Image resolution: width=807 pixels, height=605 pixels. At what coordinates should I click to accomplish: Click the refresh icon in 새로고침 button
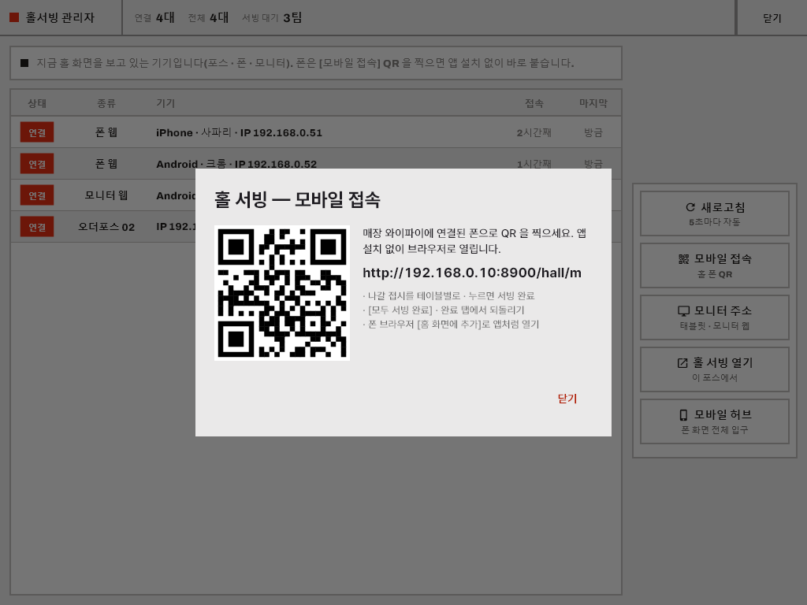coord(690,207)
